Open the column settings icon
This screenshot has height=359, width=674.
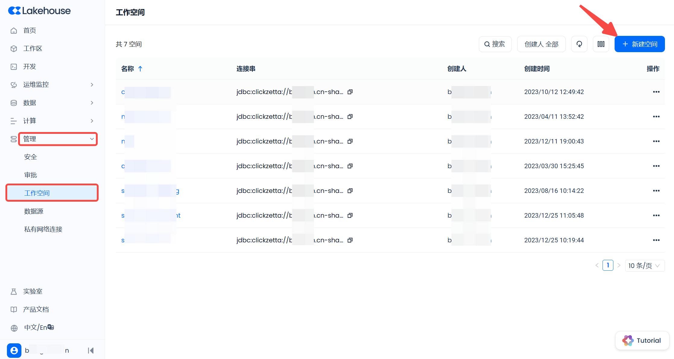601,44
